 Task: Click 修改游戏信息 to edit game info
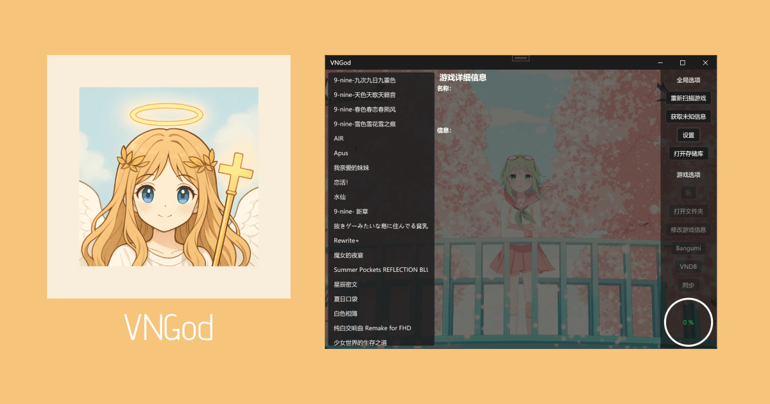coord(689,230)
